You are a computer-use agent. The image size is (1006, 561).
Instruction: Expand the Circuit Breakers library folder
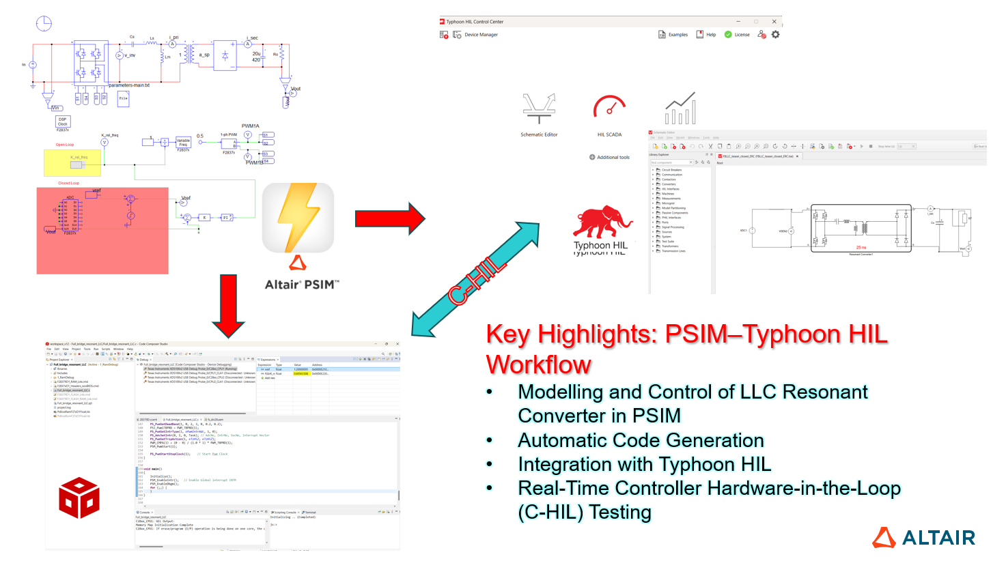[653, 170]
